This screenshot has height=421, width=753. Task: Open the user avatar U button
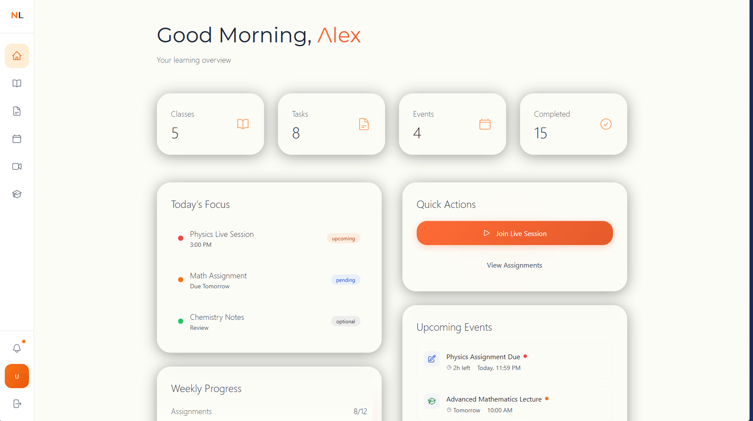click(17, 376)
